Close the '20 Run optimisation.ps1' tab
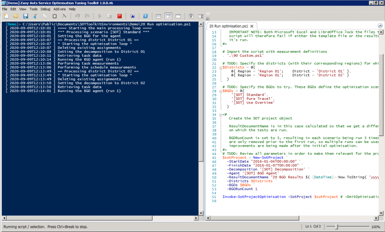 point(252,26)
